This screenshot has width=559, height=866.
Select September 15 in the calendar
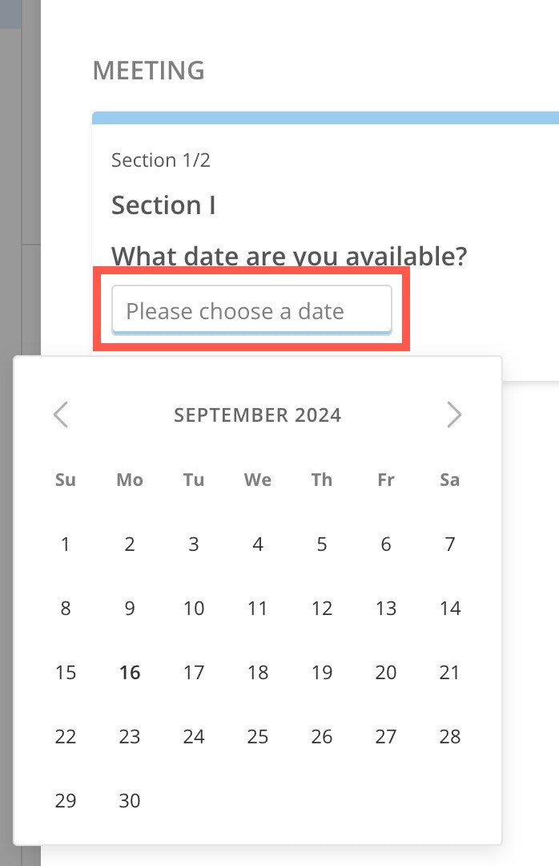[x=65, y=672]
